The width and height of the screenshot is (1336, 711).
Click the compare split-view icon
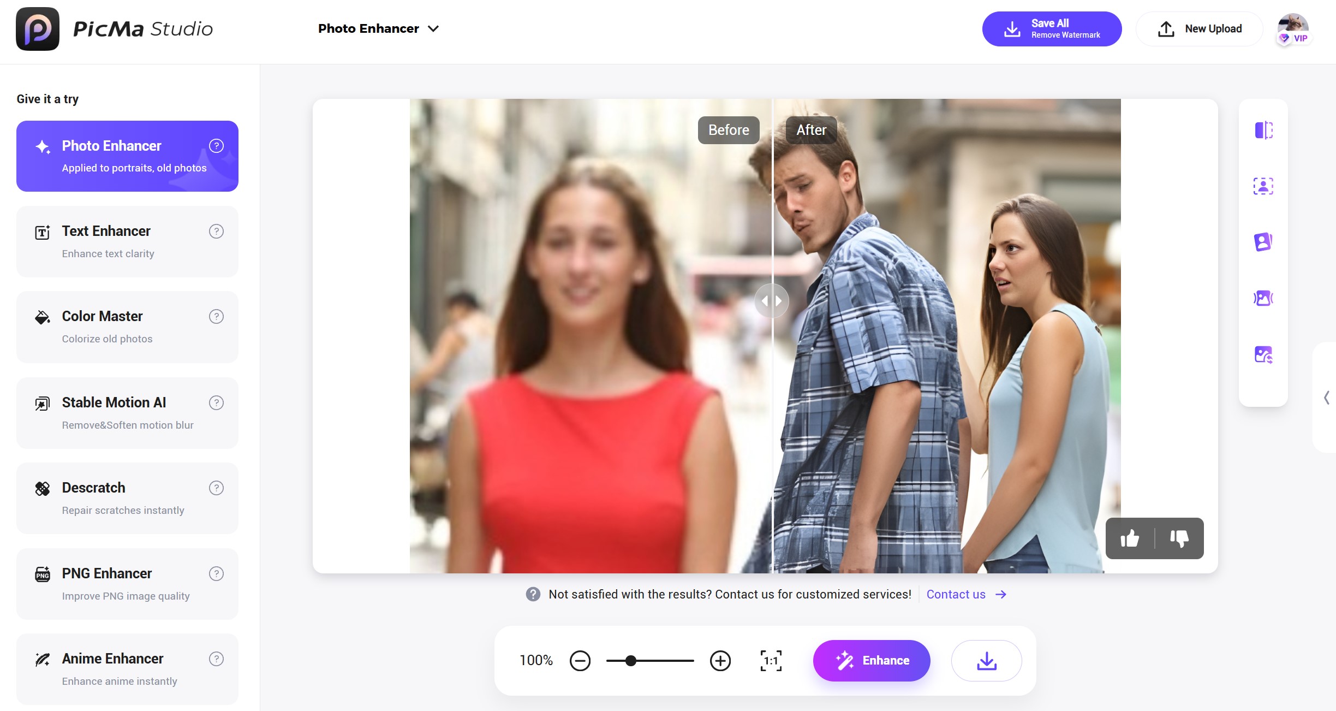(1263, 131)
